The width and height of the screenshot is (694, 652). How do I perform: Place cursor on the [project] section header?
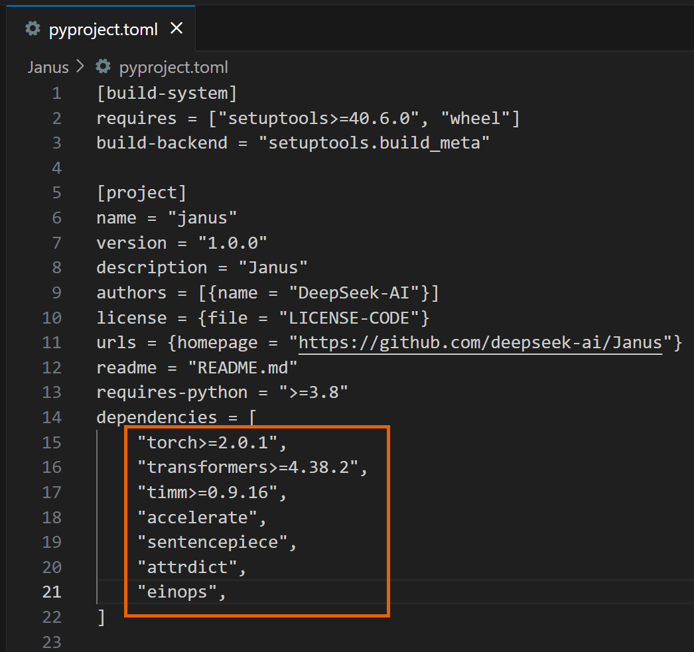click(141, 193)
